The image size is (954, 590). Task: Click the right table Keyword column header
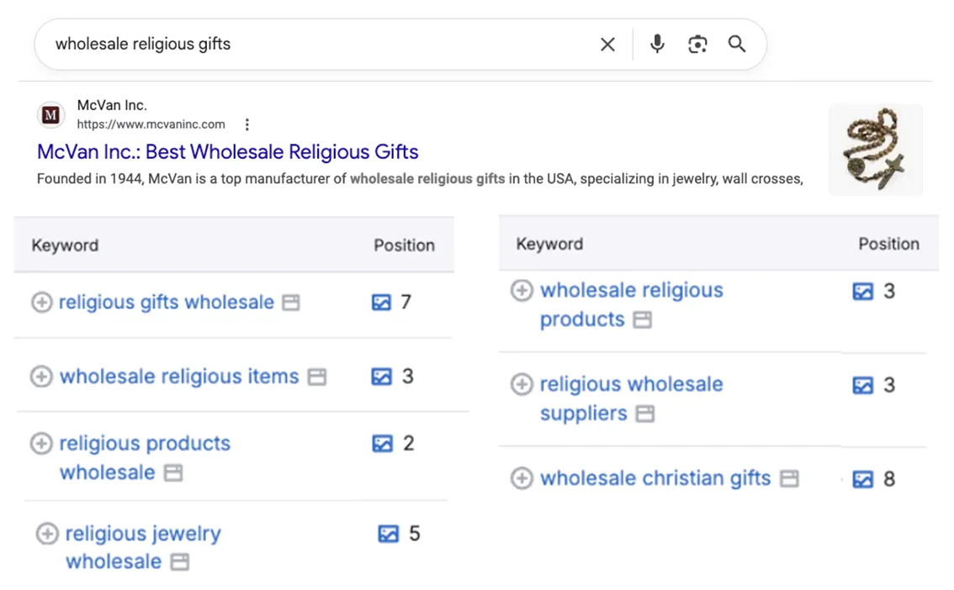(x=549, y=244)
